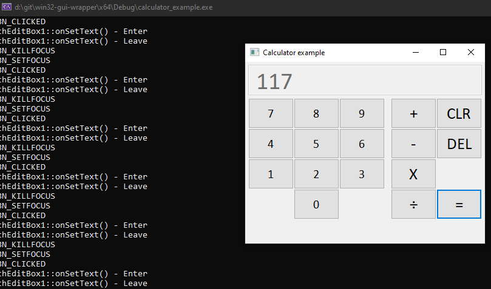Delete last digit with DEL

click(459, 144)
